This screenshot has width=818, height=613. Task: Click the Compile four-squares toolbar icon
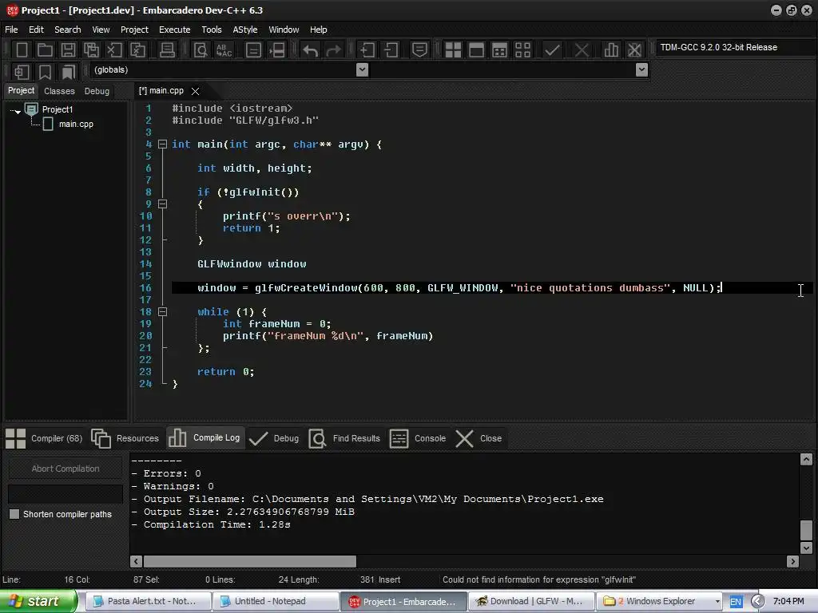coord(453,50)
